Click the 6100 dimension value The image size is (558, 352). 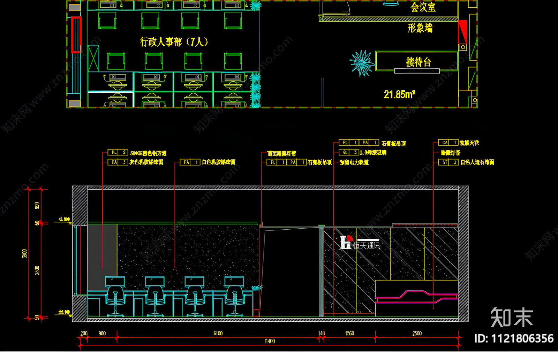218,334
